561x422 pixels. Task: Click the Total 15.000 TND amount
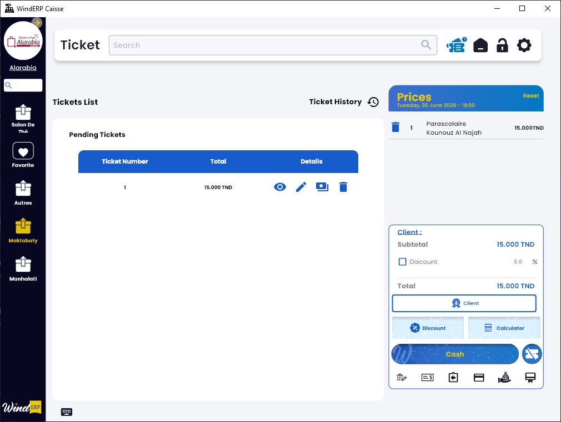tap(515, 286)
